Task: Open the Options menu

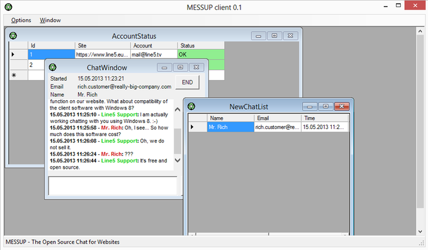Action: pyautogui.click(x=21, y=20)
